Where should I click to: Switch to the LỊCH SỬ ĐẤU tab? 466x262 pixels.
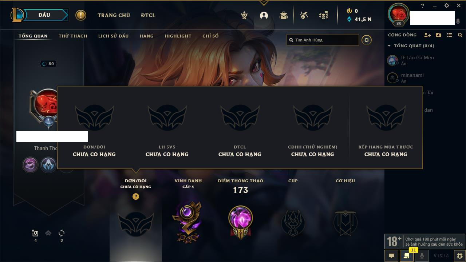coord(114,36)
